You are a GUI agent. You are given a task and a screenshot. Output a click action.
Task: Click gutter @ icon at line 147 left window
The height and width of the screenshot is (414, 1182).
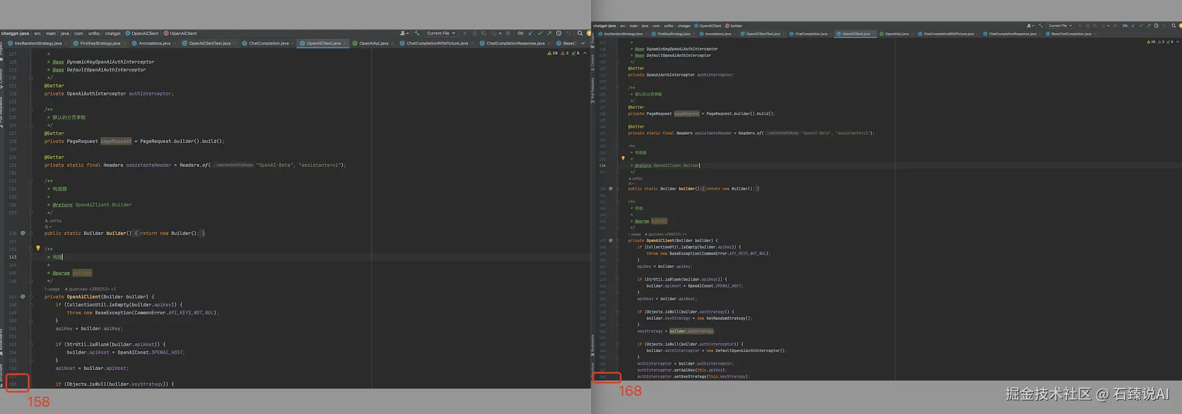click(x=23, y=297)
